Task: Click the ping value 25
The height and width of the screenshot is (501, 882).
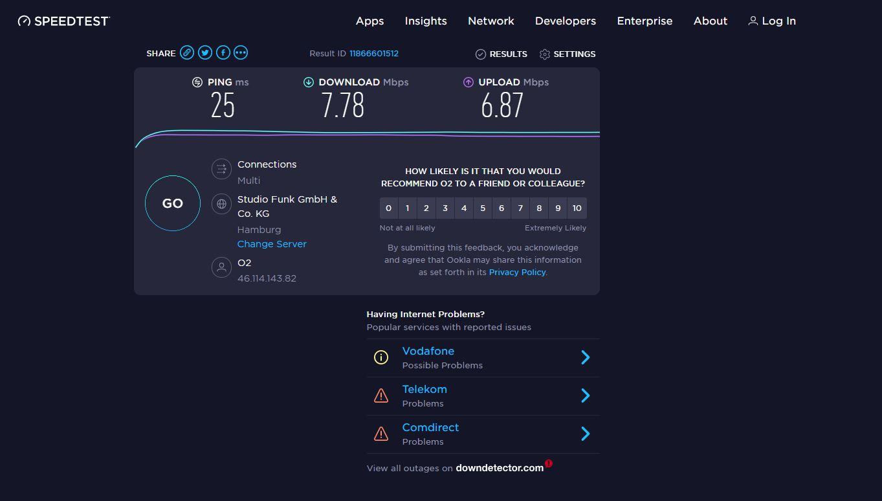Action: point(223,106)
